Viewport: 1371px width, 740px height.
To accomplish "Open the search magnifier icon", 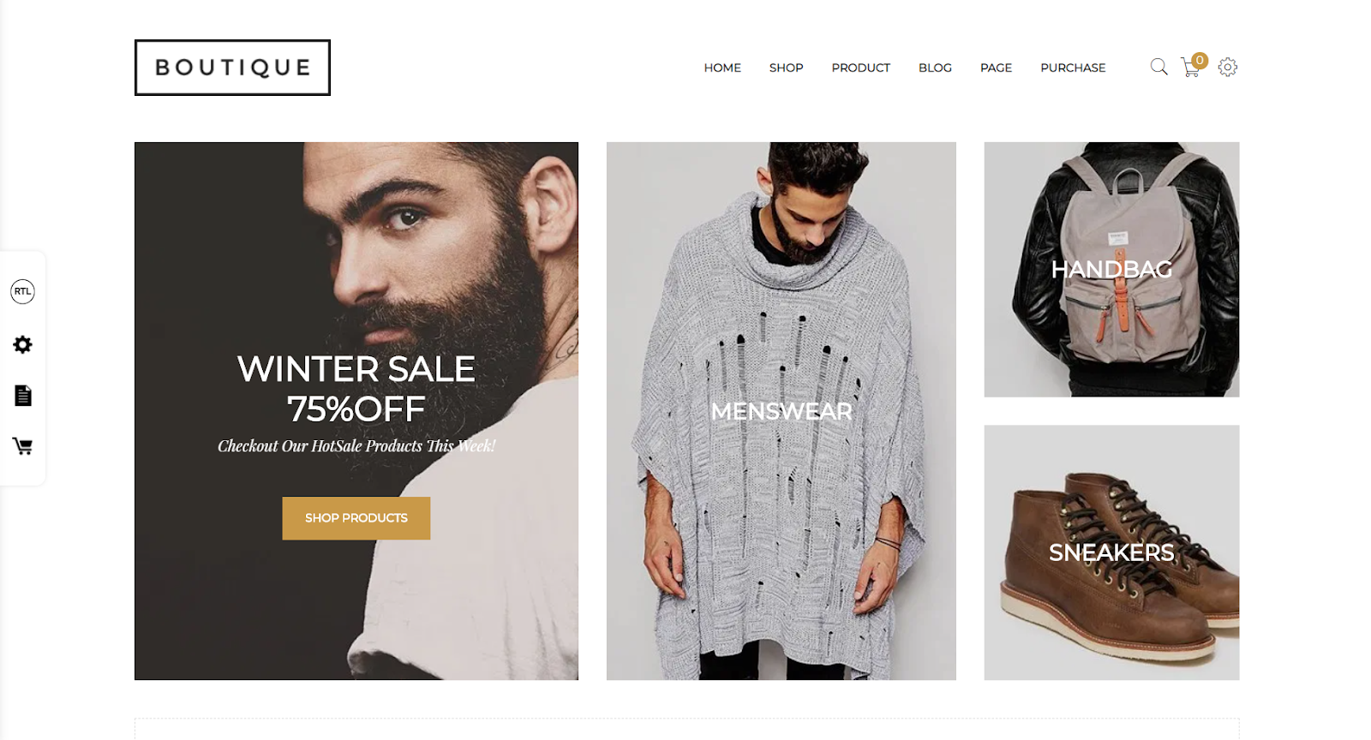I will click(1158, 67).
